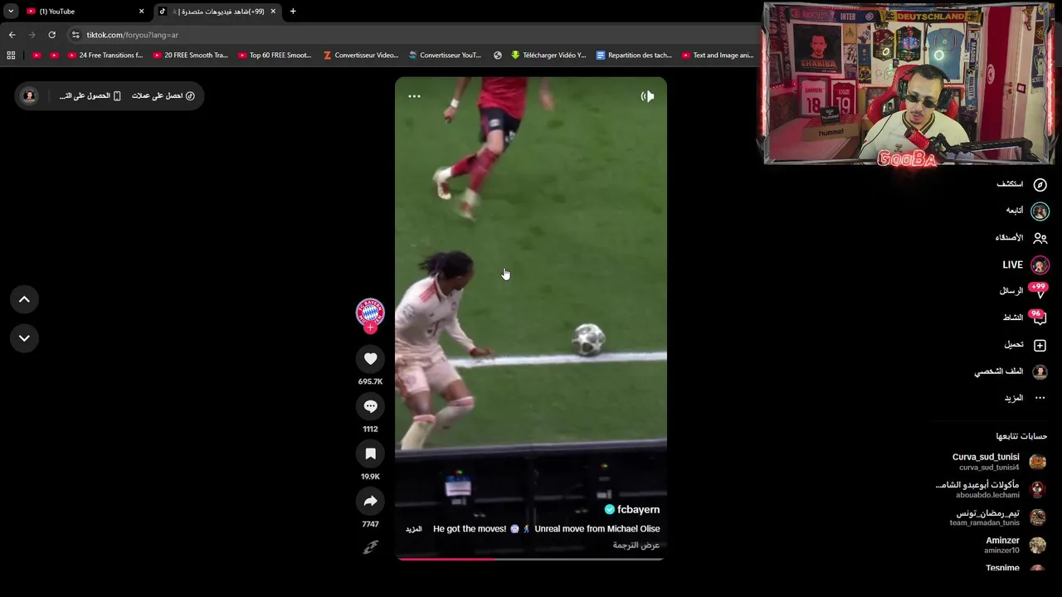Open the three-dot video options menu
The height and width of the screenshot is (597, 1062).
click(414, 96)
